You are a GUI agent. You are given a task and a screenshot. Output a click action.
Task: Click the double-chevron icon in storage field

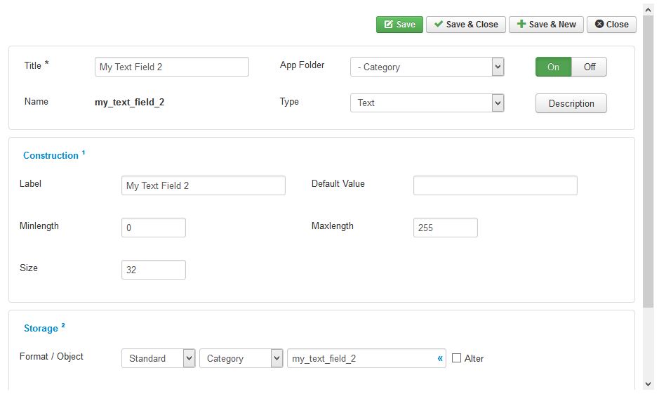click(440, 358)
